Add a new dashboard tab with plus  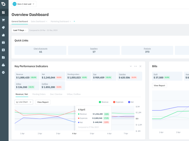pos(74,21)
